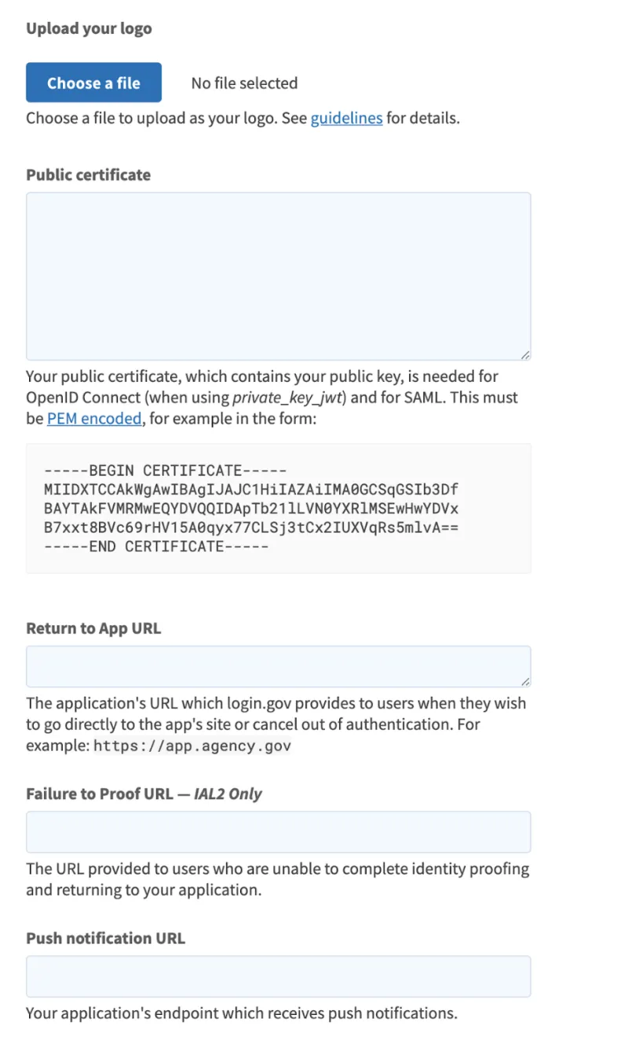Select the Failure to Proof URL input
The image size is (628, 1037).
pyautogui.click(x=278, y=832)
